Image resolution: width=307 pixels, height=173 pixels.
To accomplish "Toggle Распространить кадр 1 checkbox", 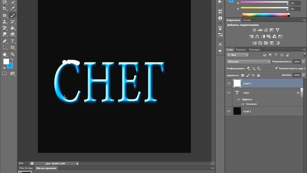I will tap(276, 68).
